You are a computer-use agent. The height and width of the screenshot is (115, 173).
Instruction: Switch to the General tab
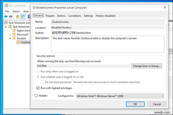click(38, 15)
